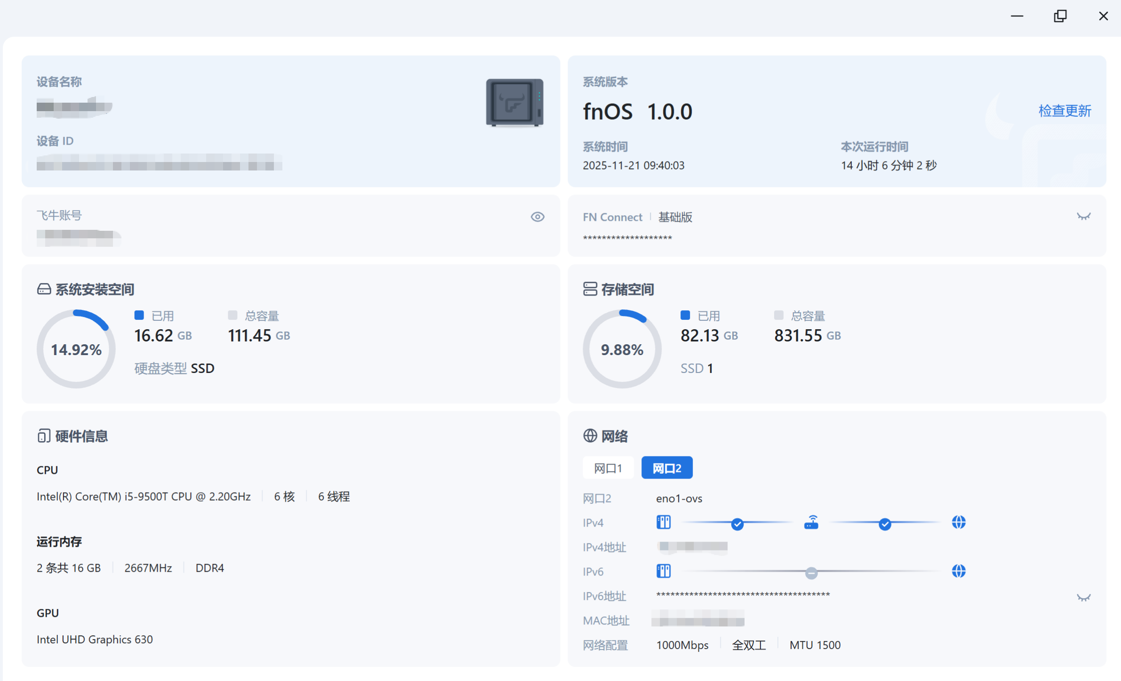1121x681 pixels.
Task: Click the hardware info header icon
Action: [44, 436]
